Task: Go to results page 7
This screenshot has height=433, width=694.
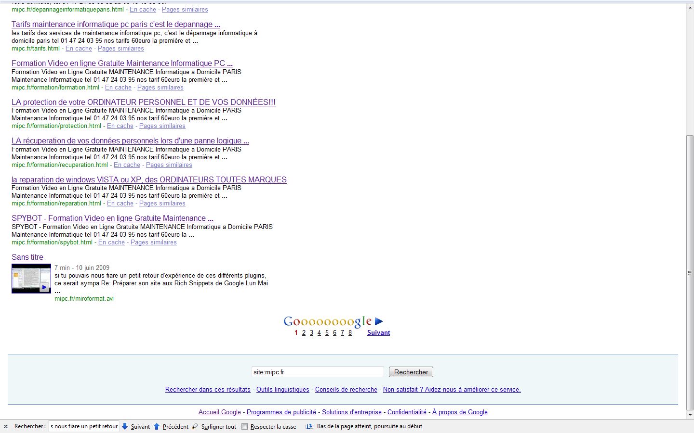Action: [x=342, y=333]
